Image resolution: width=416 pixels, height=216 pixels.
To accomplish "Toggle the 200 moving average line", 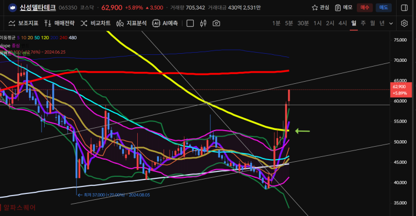I will [x=54, y=38].
